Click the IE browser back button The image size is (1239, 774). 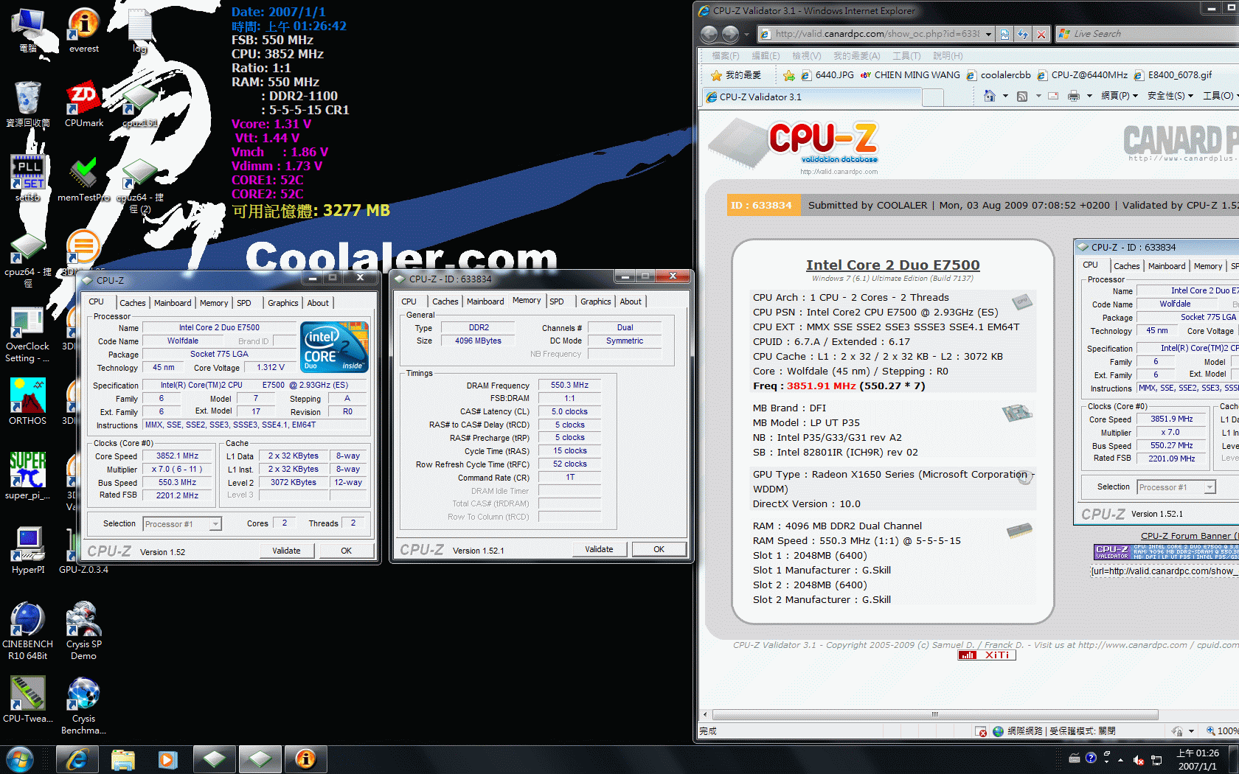pyautogui.click(x=709, y=34)
